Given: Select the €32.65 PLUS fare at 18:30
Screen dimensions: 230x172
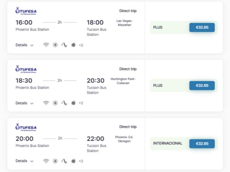Looking at the screenshot, I should pos(202,85).
